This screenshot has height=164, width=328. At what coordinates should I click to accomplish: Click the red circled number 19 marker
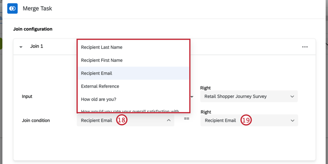point(246,120)
